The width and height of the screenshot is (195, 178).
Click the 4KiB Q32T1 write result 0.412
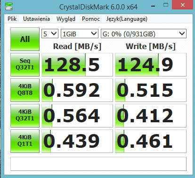(151, 116)
